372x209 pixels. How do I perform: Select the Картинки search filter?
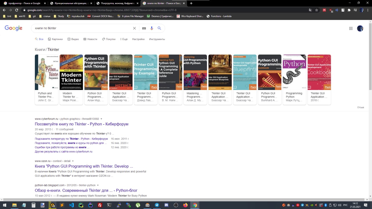(55, 39)
